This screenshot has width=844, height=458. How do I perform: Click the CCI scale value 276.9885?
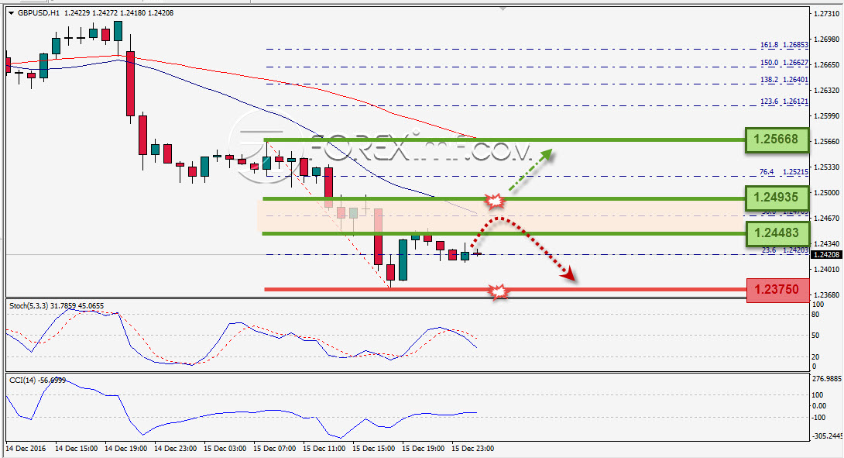click(827, 379)
